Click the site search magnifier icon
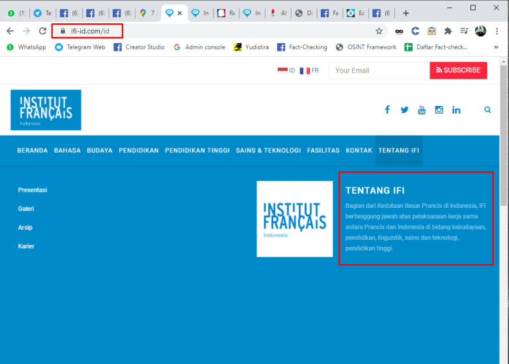This screenshot has height=364, width=509. click(488, 110)
